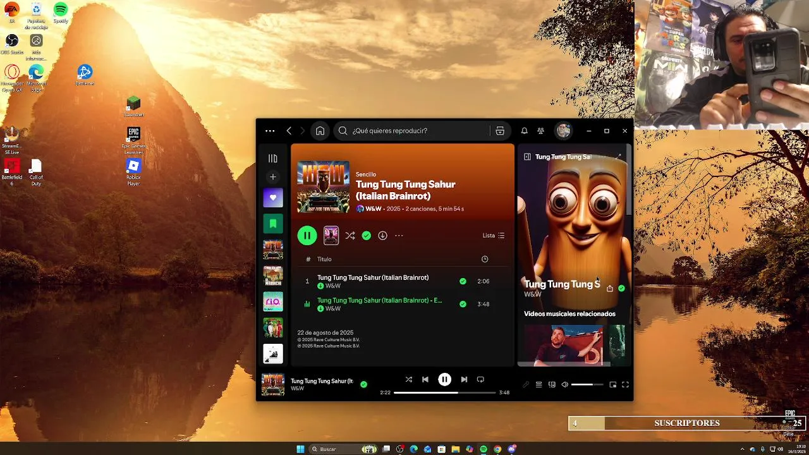Image resolution: width=809 pixels, height=455 pixels.
Task: Toggle saved check in bottom now-playing bar
Action: [x=363, y=384]
